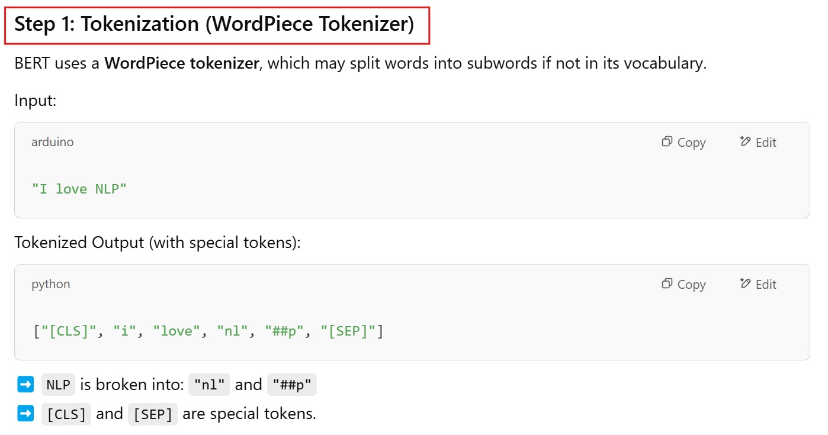
Task: Click the bold "WordPiece tokenizer" text
Action: coord(182,63)
